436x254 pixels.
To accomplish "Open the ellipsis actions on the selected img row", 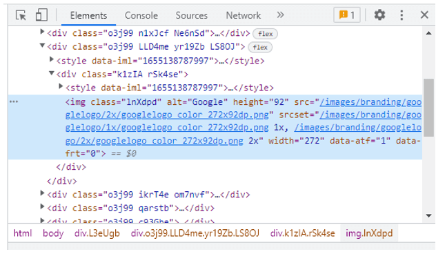I will (14, 102).
